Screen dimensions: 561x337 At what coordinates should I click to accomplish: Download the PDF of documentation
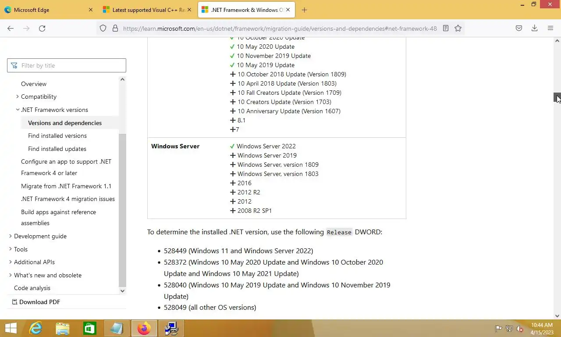click(x=36, y=302)
